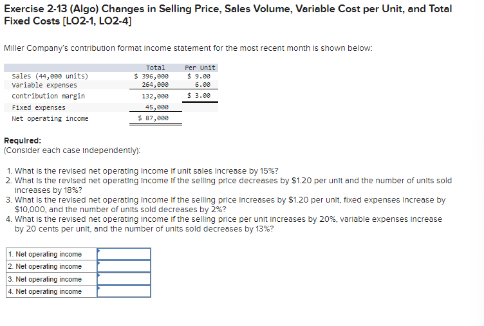Click the $ 3.00 per unit contribution margin

[199, 96]
